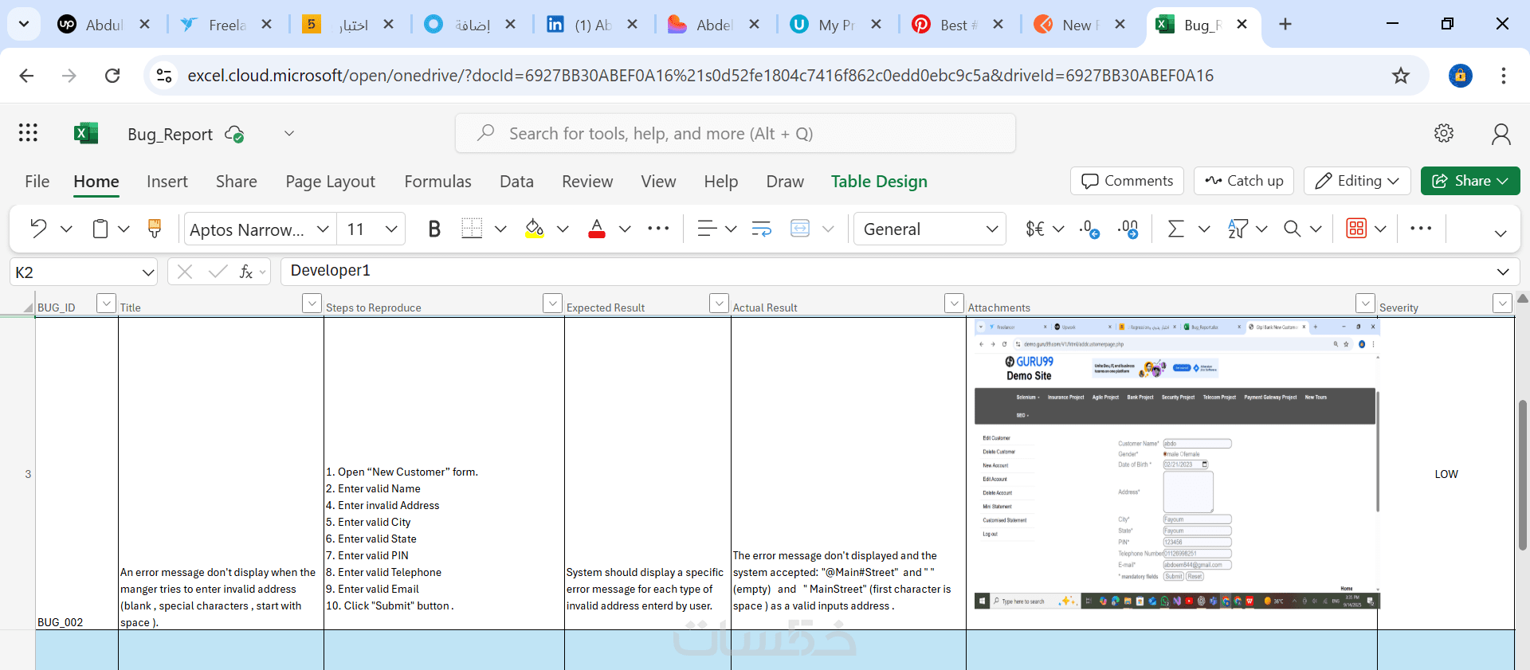Click the Font Color A icon
The width and height of the screenshot is (1530, 670).
(x=596, y=229)
